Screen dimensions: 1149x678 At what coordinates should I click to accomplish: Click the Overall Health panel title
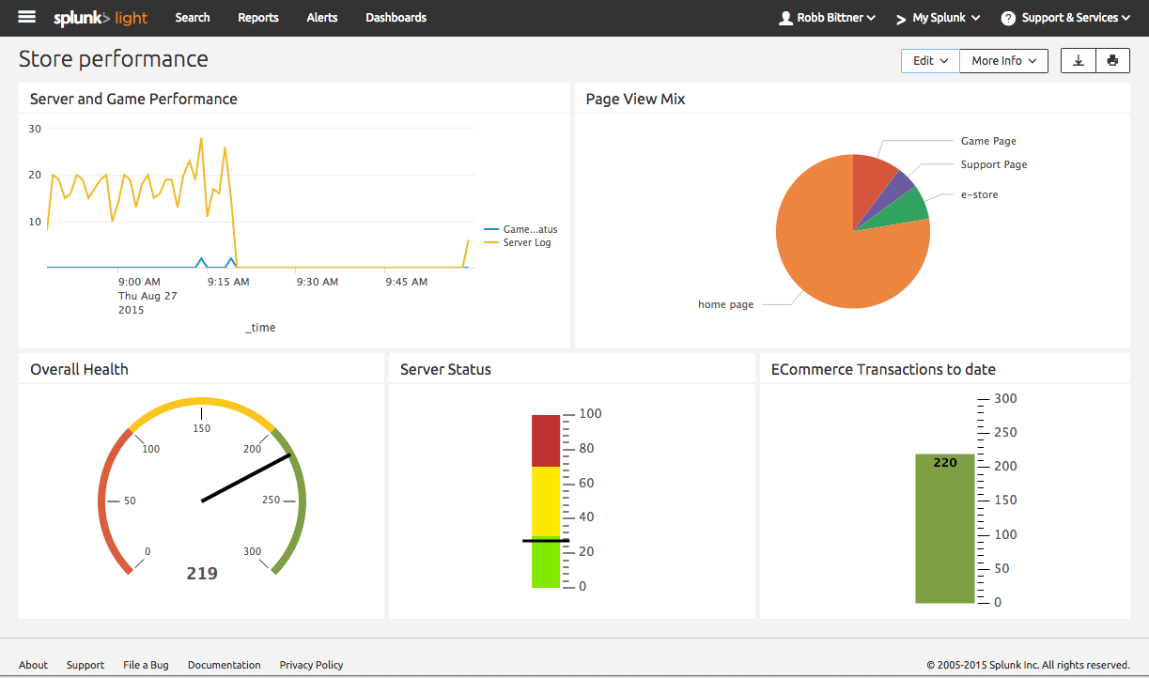(x=79, y=369)
